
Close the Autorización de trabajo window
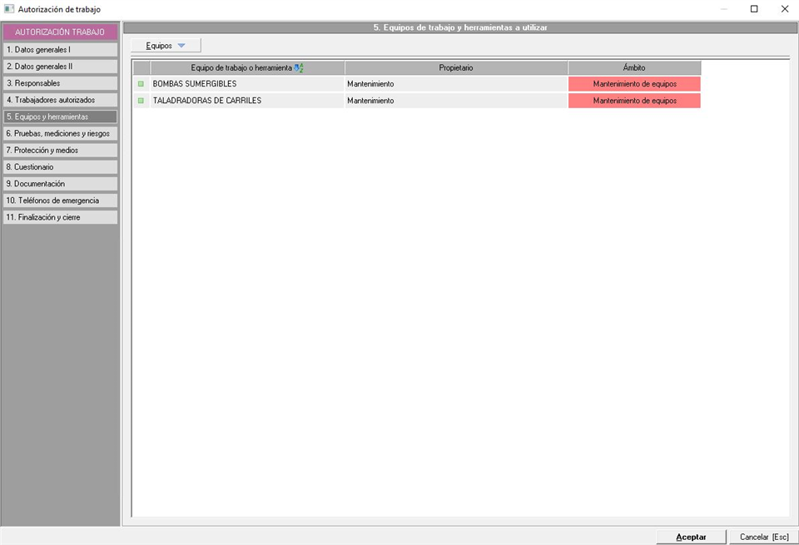tap(785, 8)
